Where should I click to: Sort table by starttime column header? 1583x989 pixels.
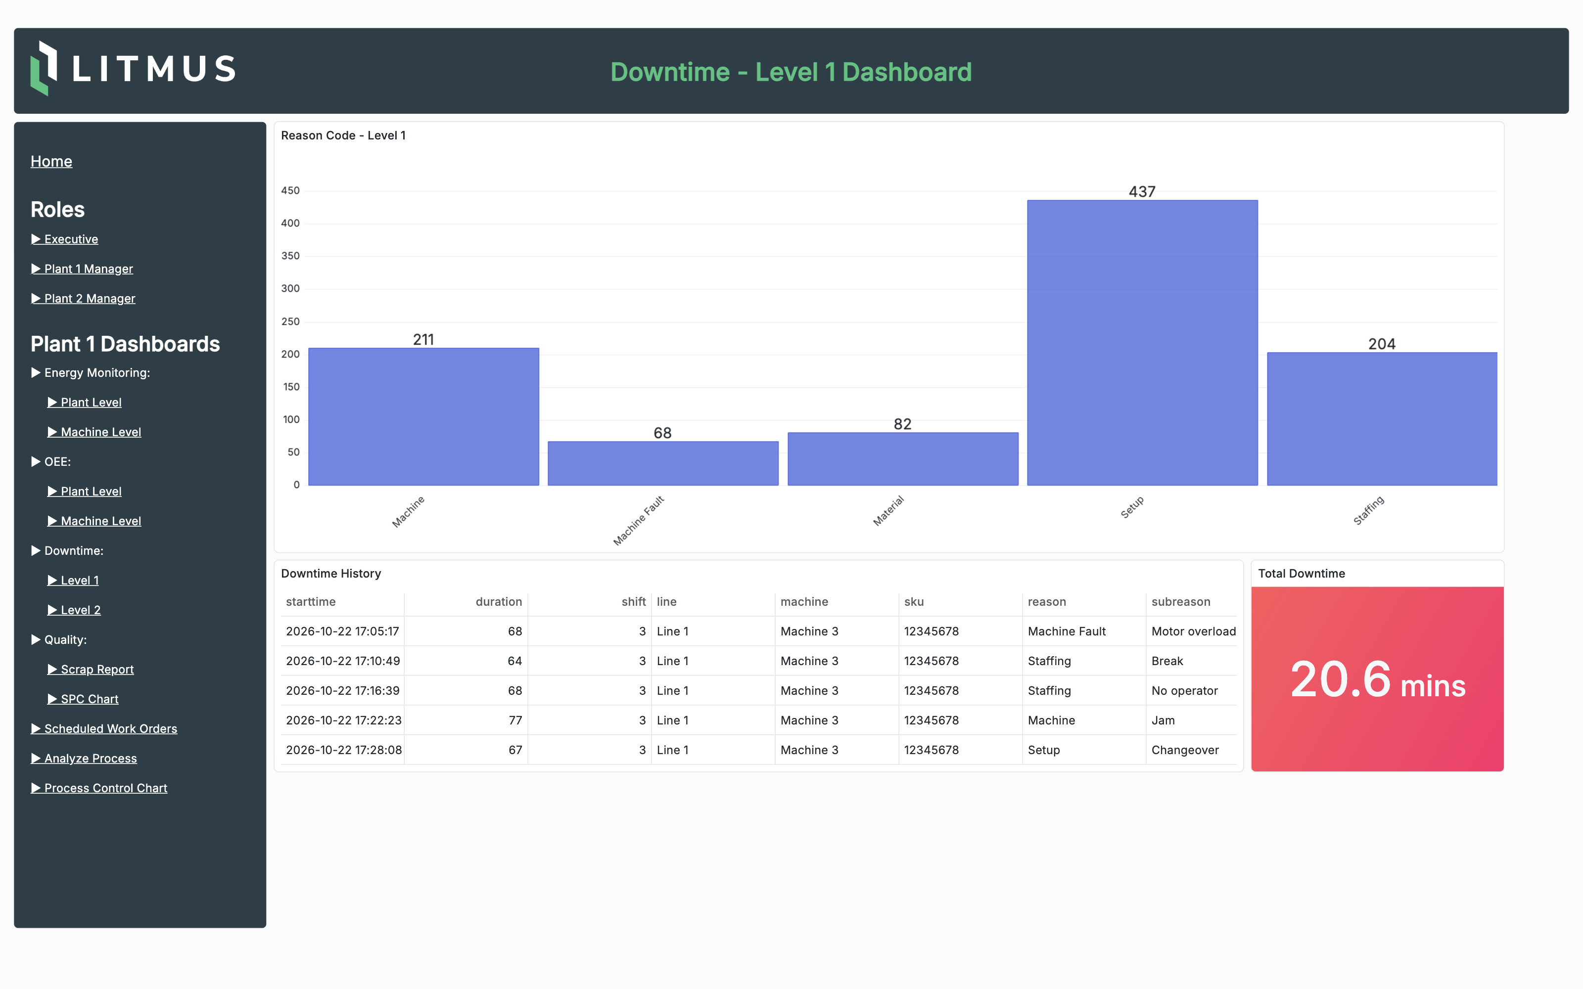click(311, 602)
